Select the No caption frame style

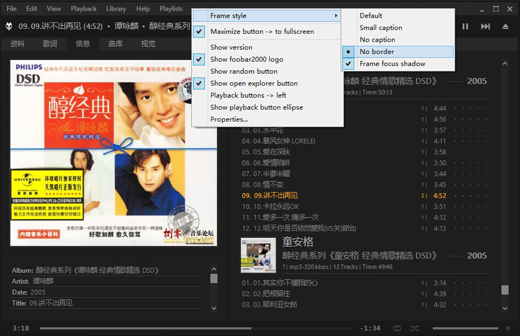(x=398, y=40)
